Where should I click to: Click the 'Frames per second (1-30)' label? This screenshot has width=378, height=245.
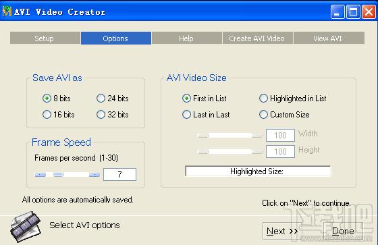[x=76, y=158]
